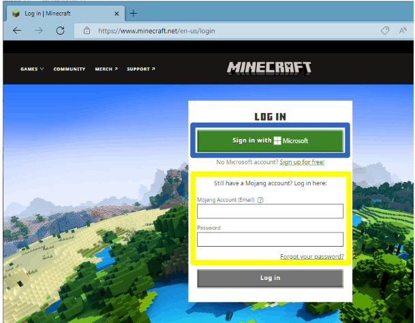
Task: Click the Sign up for free link
Action: click(x=302, y=162)
